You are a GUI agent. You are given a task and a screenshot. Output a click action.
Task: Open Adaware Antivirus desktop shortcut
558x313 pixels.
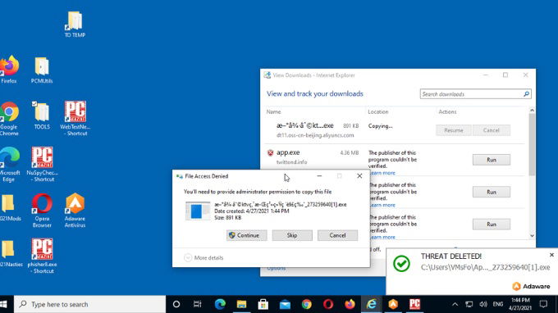coord(75,211)
